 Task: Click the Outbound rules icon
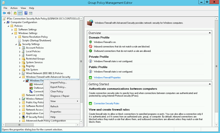pyautogui.click(x=31, y=88)
